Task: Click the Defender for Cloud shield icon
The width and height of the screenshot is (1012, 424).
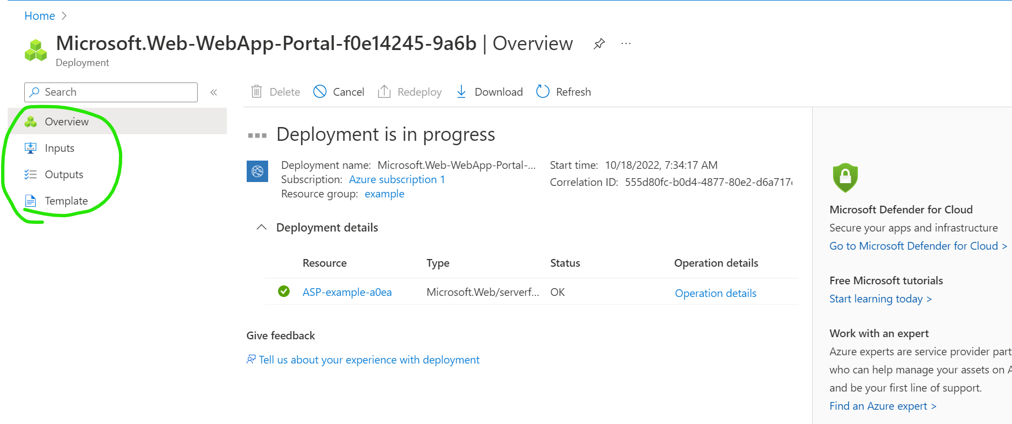Action: point(846,178)
